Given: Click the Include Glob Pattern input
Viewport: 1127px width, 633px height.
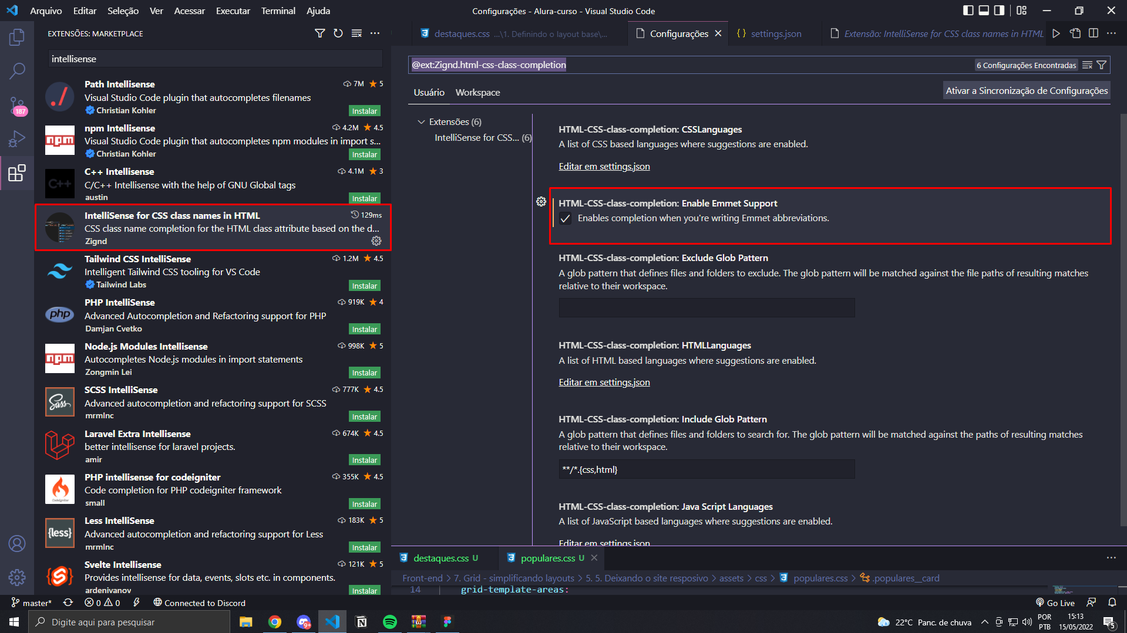Looking at the screenshot, I should point(707,469).
